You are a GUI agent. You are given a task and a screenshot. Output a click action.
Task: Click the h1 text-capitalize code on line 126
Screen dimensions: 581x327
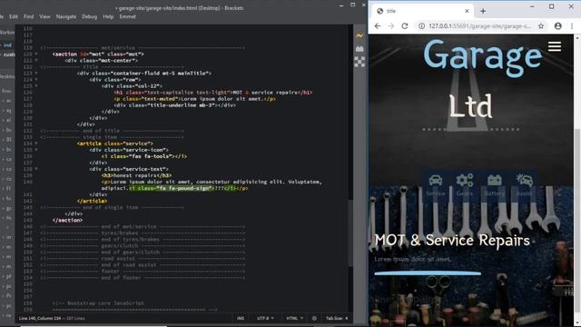pyautogui.click(x=212, y=93)
